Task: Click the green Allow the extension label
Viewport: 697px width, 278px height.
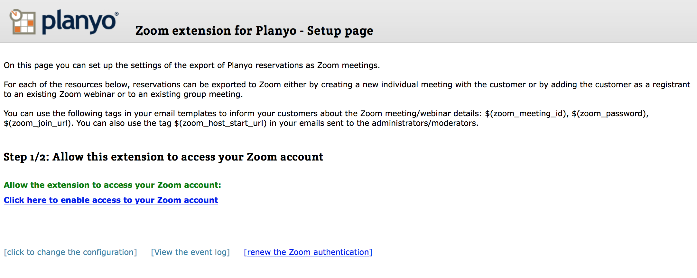Action: (112, 185)
